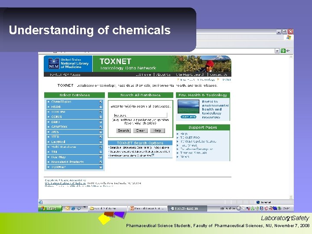Select the TOXNET browser taskbar item
Image resolution: width=312 pixels, height=234 pixels.
coord(187,208)
